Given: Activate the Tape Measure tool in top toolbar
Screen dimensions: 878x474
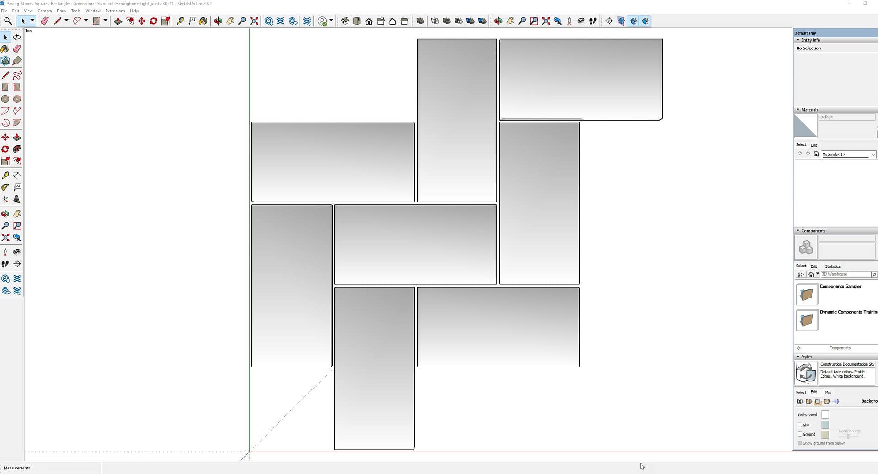Looking at the screenshot, I should coord(180,21).
